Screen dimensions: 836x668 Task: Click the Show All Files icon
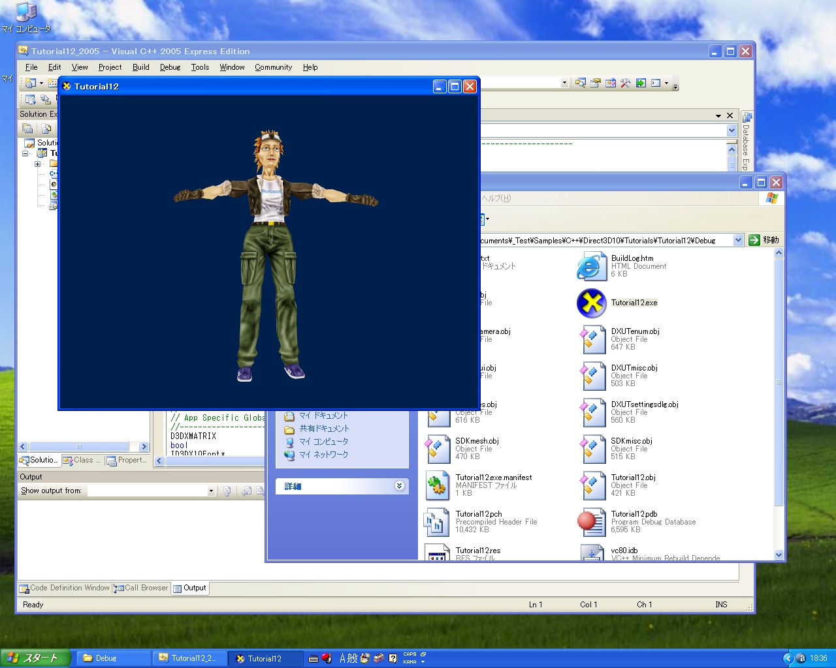coord(46,129)
